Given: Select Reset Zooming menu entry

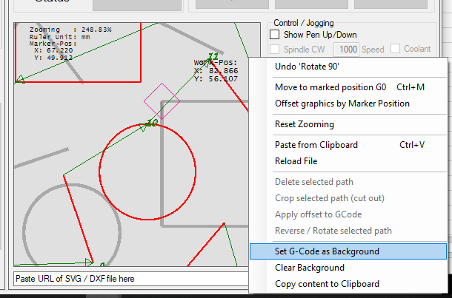Looking at the screenshot, I should pos(304,124).
